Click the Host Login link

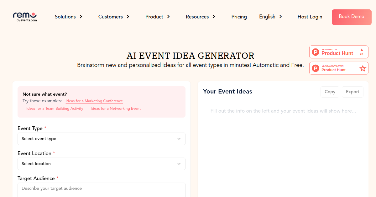[310, 17]
